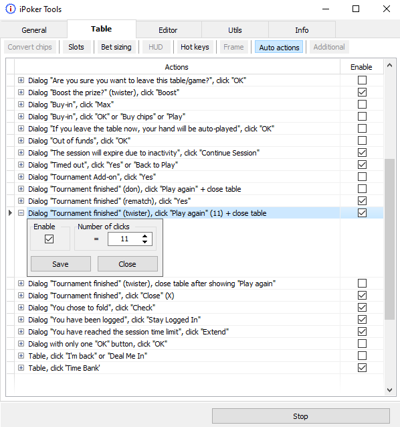Open the Utils tab
Screen dimensions: 400x427
(235, 30)
